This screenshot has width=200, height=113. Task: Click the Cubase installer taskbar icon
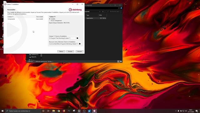pos(94,111)
